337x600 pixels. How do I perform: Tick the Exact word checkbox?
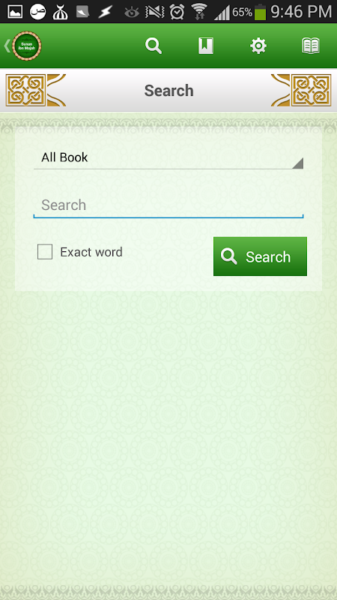[x=45, y=252]
